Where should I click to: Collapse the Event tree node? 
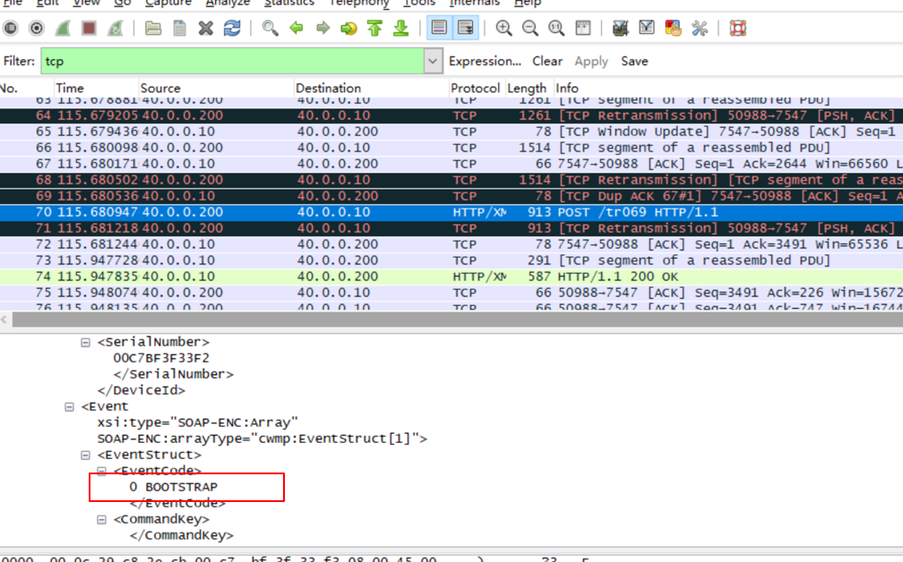pos(69,406)
